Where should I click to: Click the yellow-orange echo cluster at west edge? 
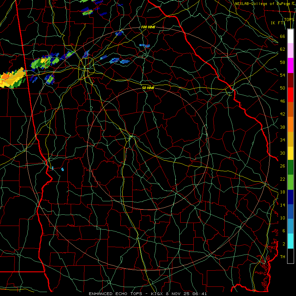12,78
